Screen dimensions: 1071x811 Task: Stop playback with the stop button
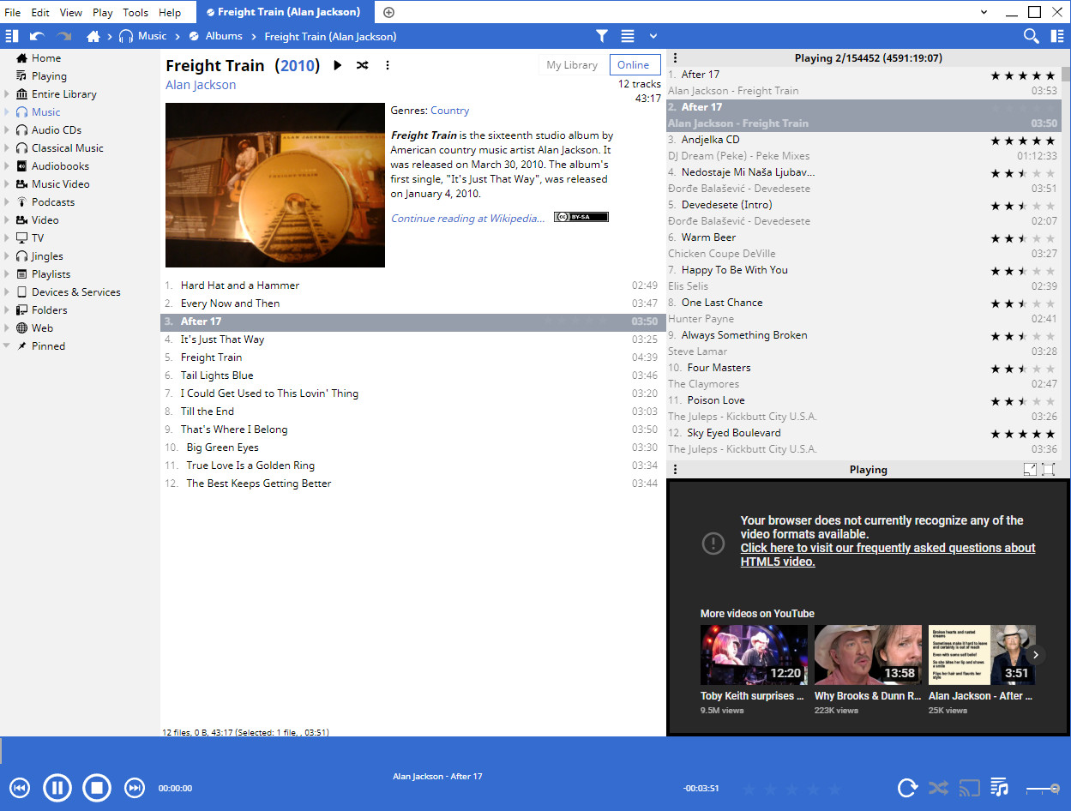click(97, 787)
